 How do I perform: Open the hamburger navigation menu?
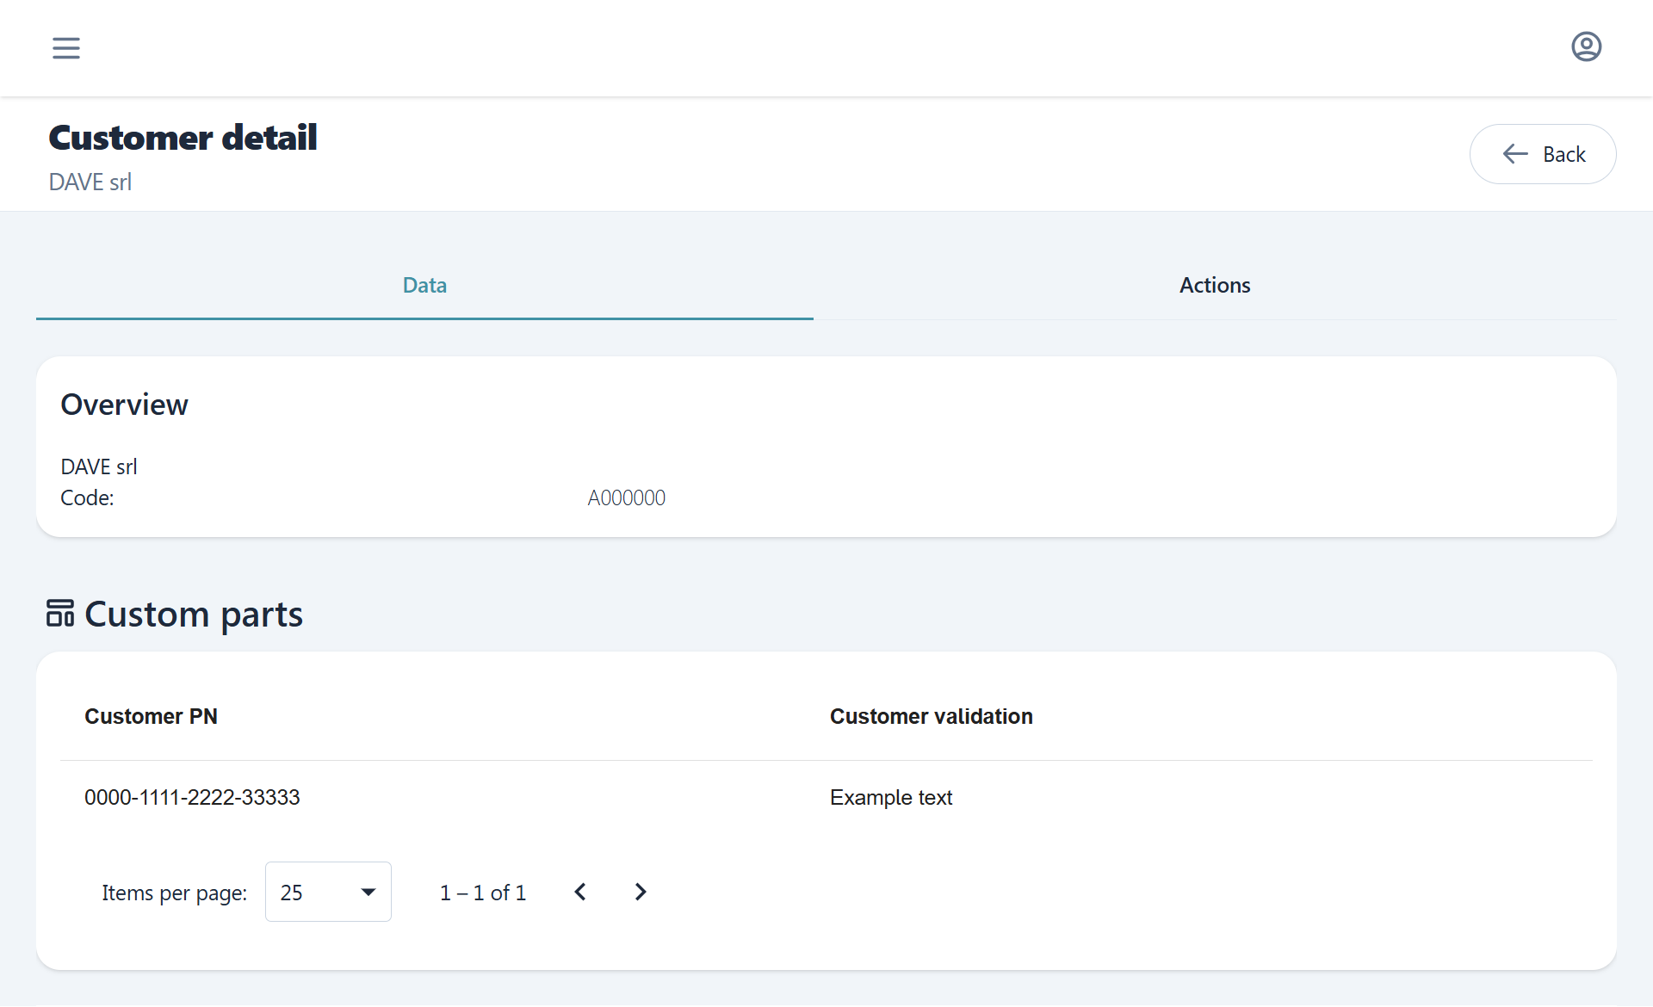tap(66, 47)
